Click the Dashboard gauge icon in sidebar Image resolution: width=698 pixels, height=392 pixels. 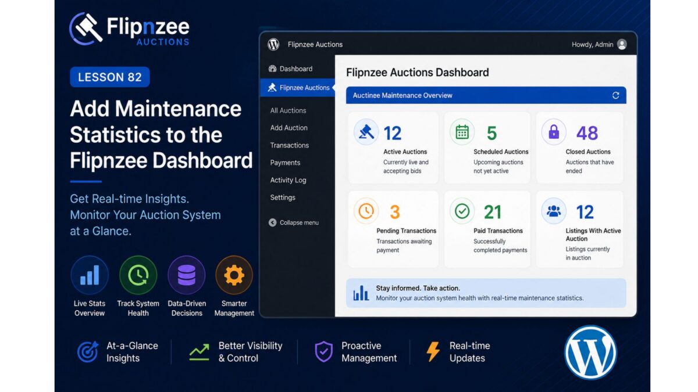tap(272, 69)
